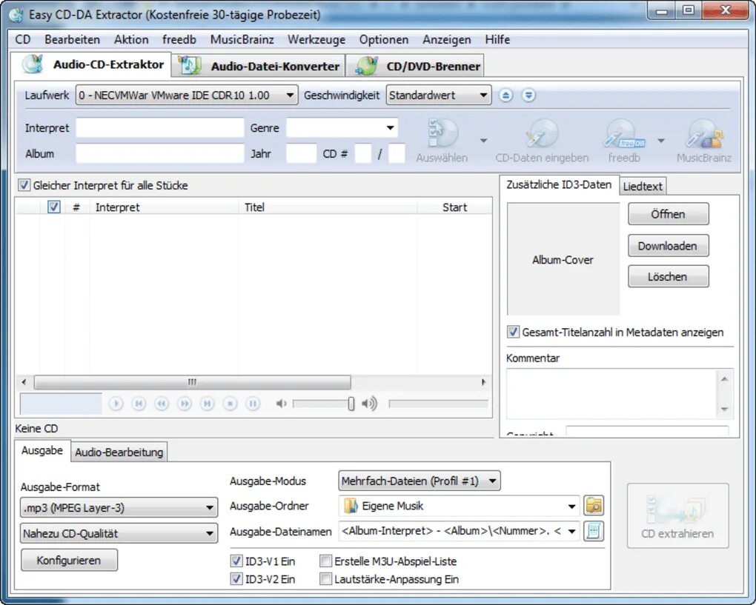
Task: Click the Konfigurieren button
Action: 69,561
